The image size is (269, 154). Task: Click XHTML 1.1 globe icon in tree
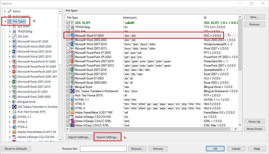click(x=14, y=117)
